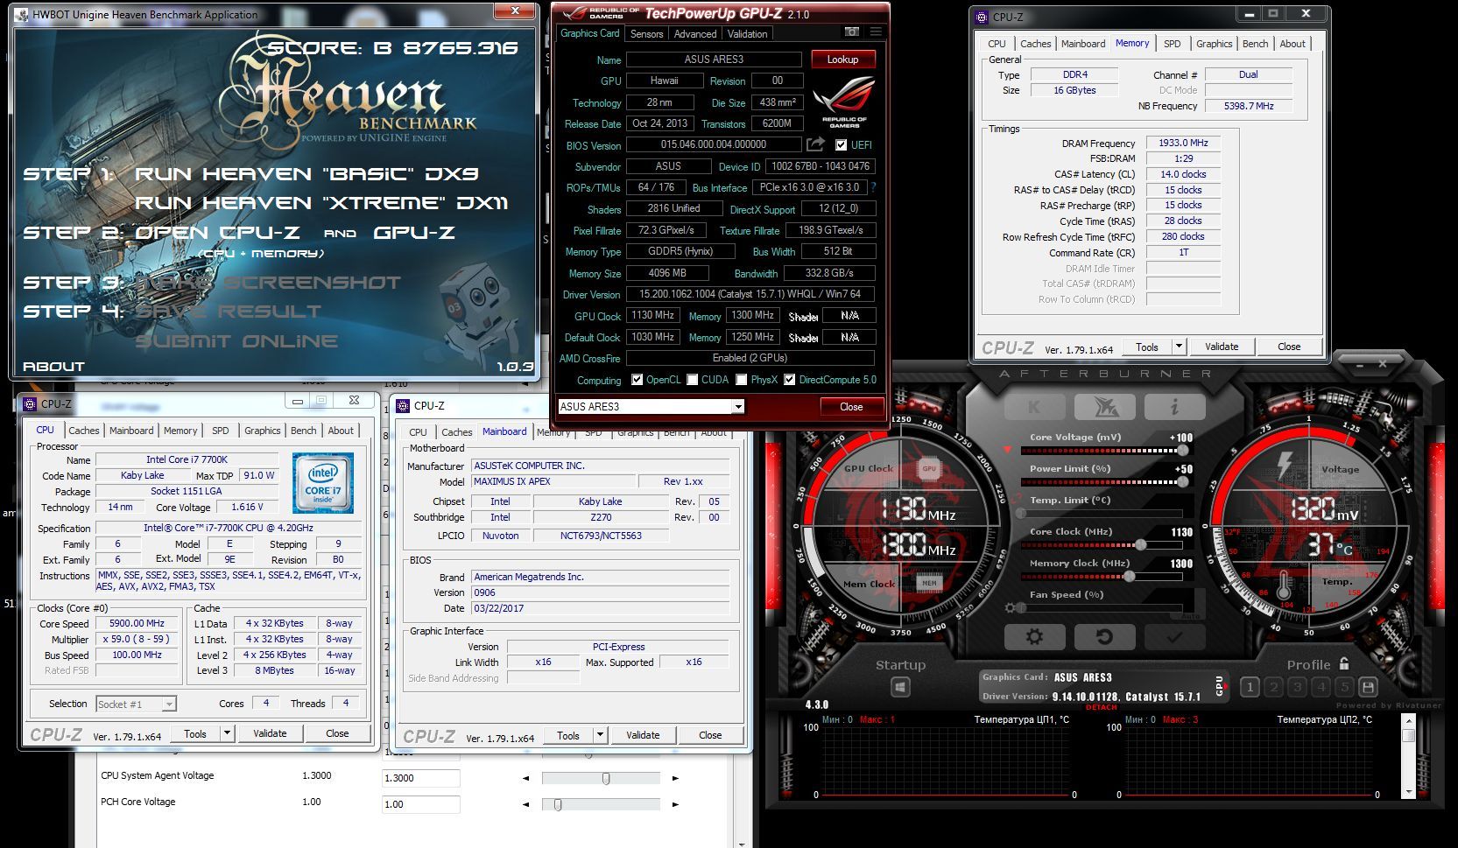The height and width of the screenshot is (848, 1458).
Task: Click the MEM chip icon on clock gauge
Action: point(929,583)
